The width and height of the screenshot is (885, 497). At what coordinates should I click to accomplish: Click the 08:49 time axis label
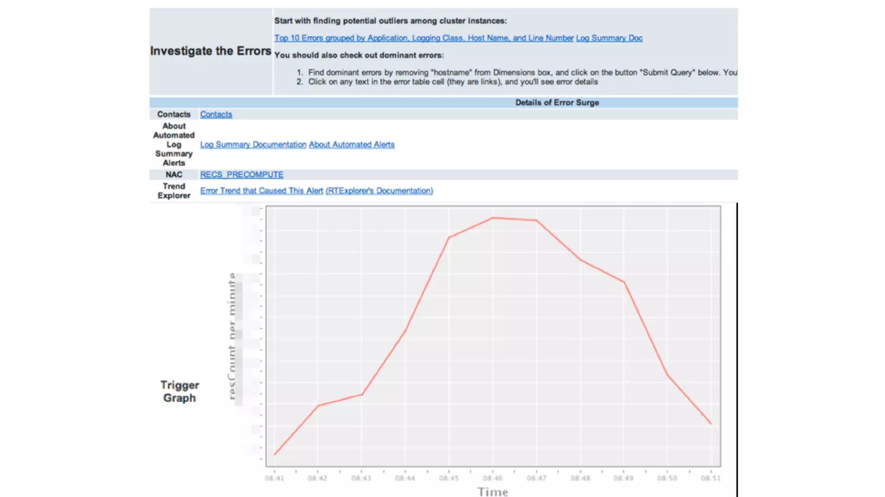(623, 478)
